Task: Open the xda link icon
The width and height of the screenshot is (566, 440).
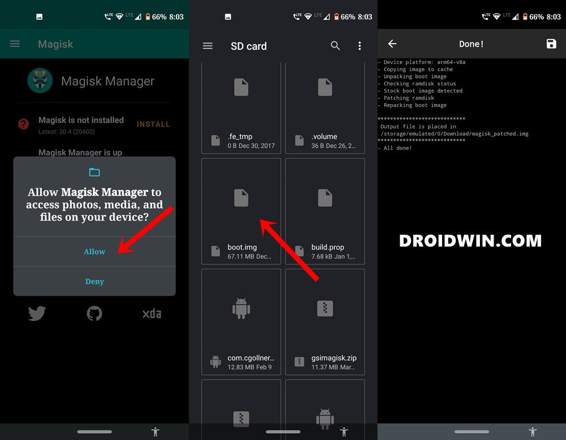Action: tap(152, 314)
